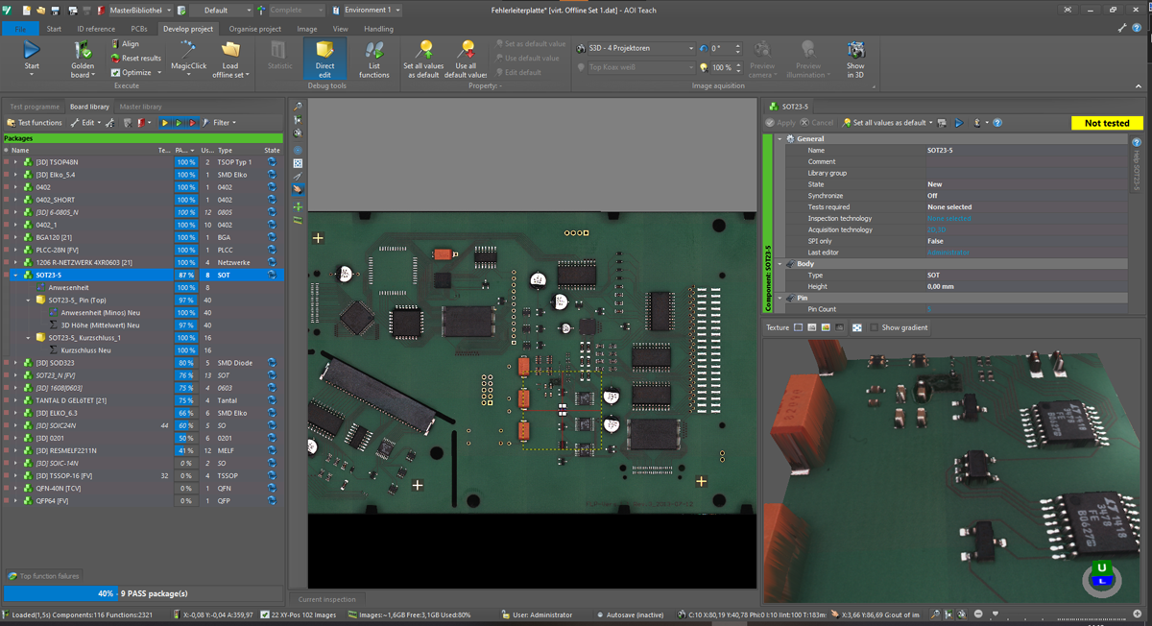
Task: Click the Show in 3D icon
Action: coord(855,51)
